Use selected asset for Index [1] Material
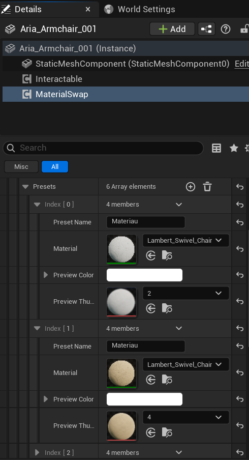This screenshot has height=460, width=249. tap(151, 380)
